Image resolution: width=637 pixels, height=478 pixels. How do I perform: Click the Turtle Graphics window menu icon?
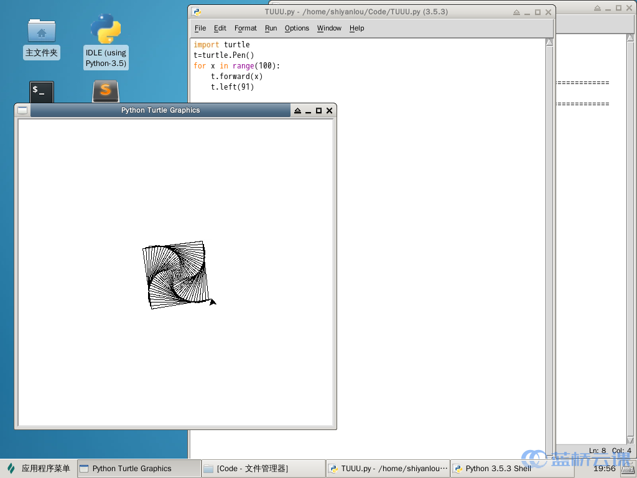23,110
